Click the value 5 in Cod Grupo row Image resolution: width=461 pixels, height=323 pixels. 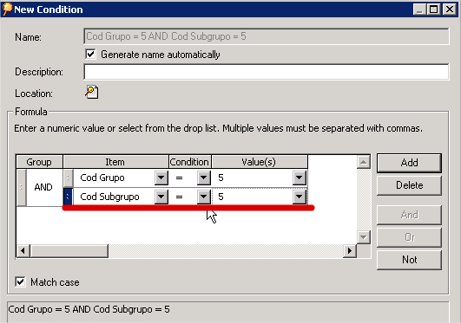coord(221,178)
